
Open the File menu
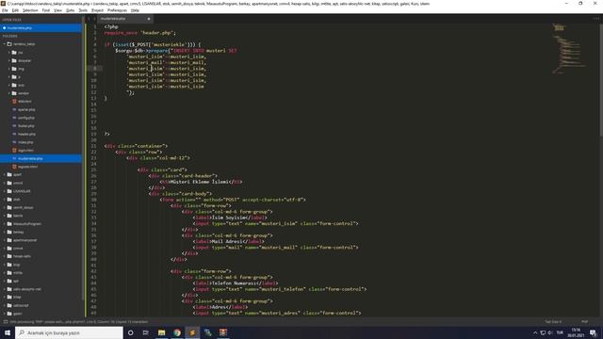coord(5,10)
